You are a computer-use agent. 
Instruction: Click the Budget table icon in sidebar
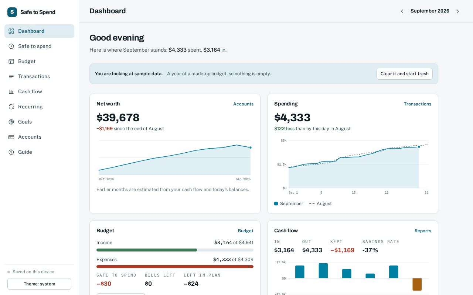pyautogui.click(x=11, y=62)
